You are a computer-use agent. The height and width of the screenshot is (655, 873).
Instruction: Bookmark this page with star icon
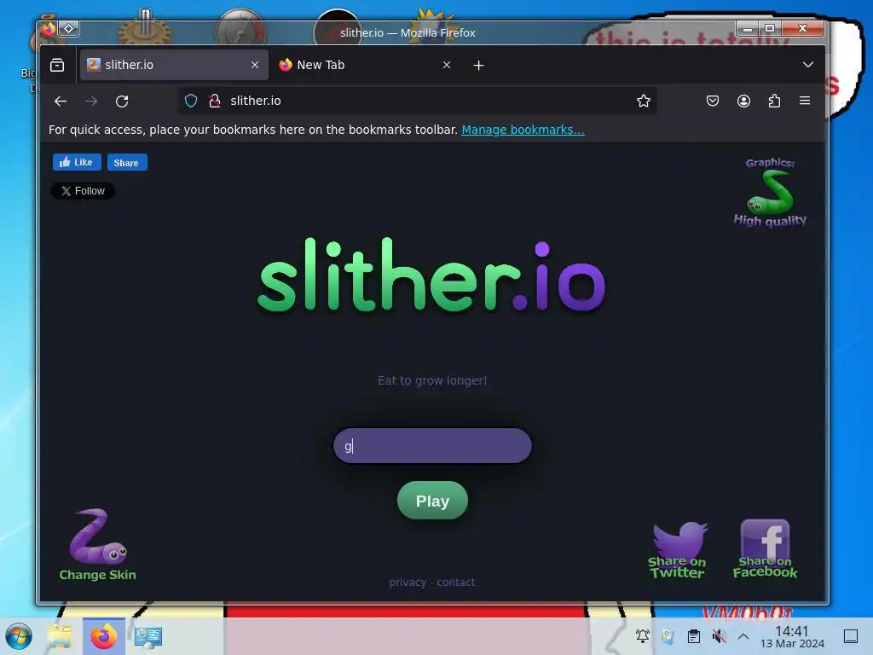pyautogui.click(x=644, y=101)
